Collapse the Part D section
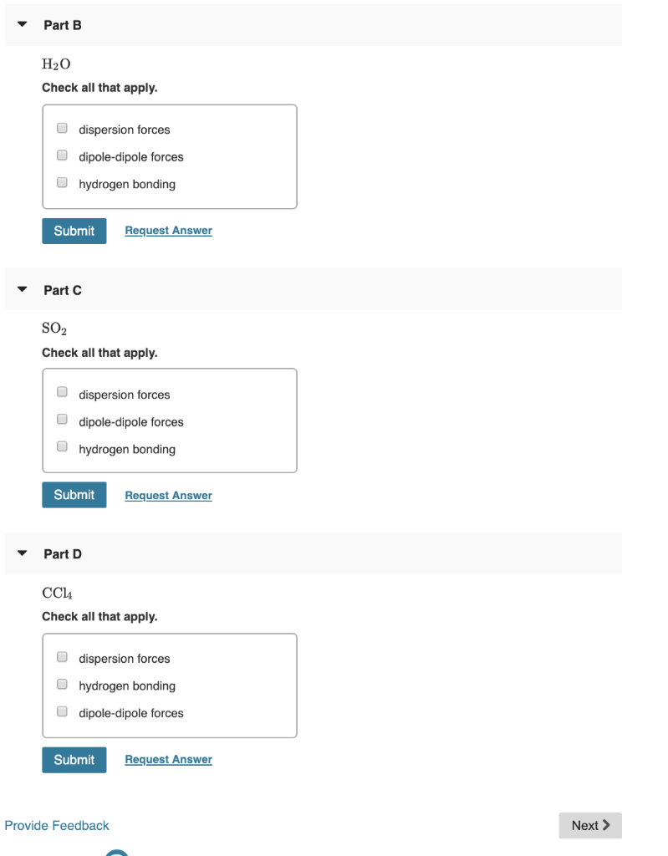The height and width of the screenshot is (856, 668). click(21, 553)
